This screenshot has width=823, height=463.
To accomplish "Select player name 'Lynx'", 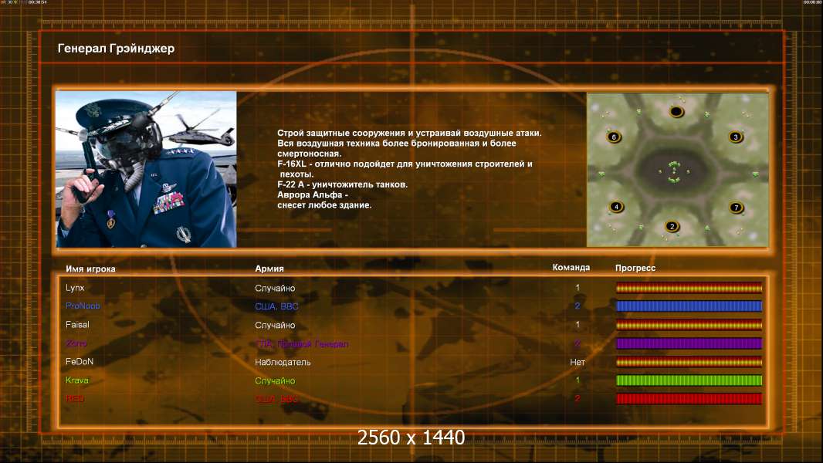I will point(75,287).
